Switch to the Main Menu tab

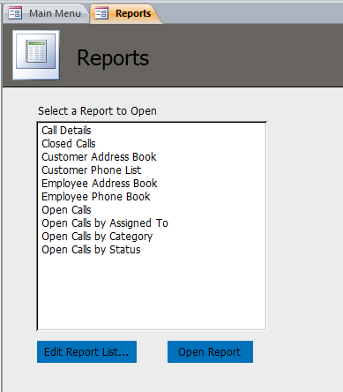coord(46,13)
